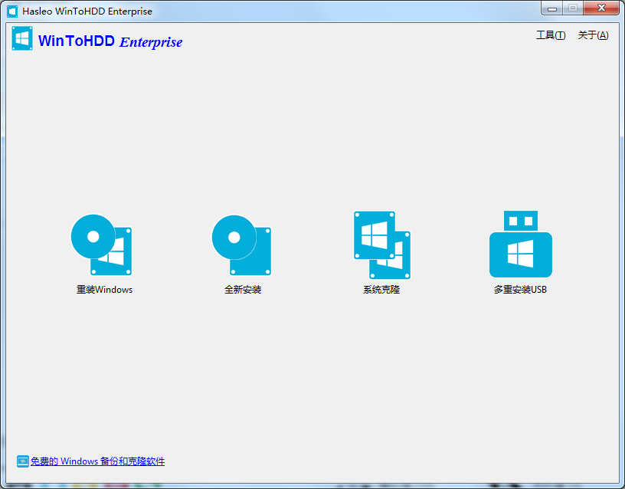Open the 全新安装 disc and drive icon

242,244
